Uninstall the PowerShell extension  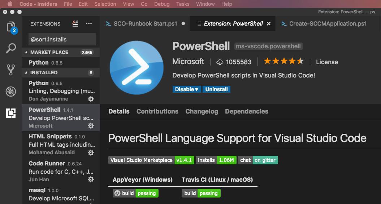pyautogui.click(x=216, y=89)
